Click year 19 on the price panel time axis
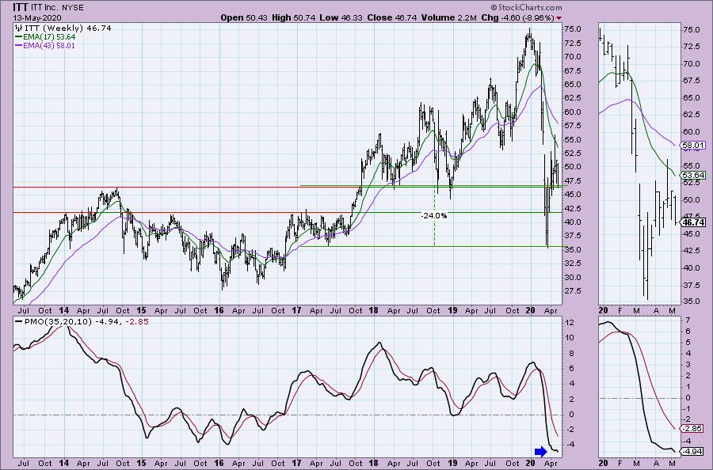This screenshot has height=470, width=713. 452,310
